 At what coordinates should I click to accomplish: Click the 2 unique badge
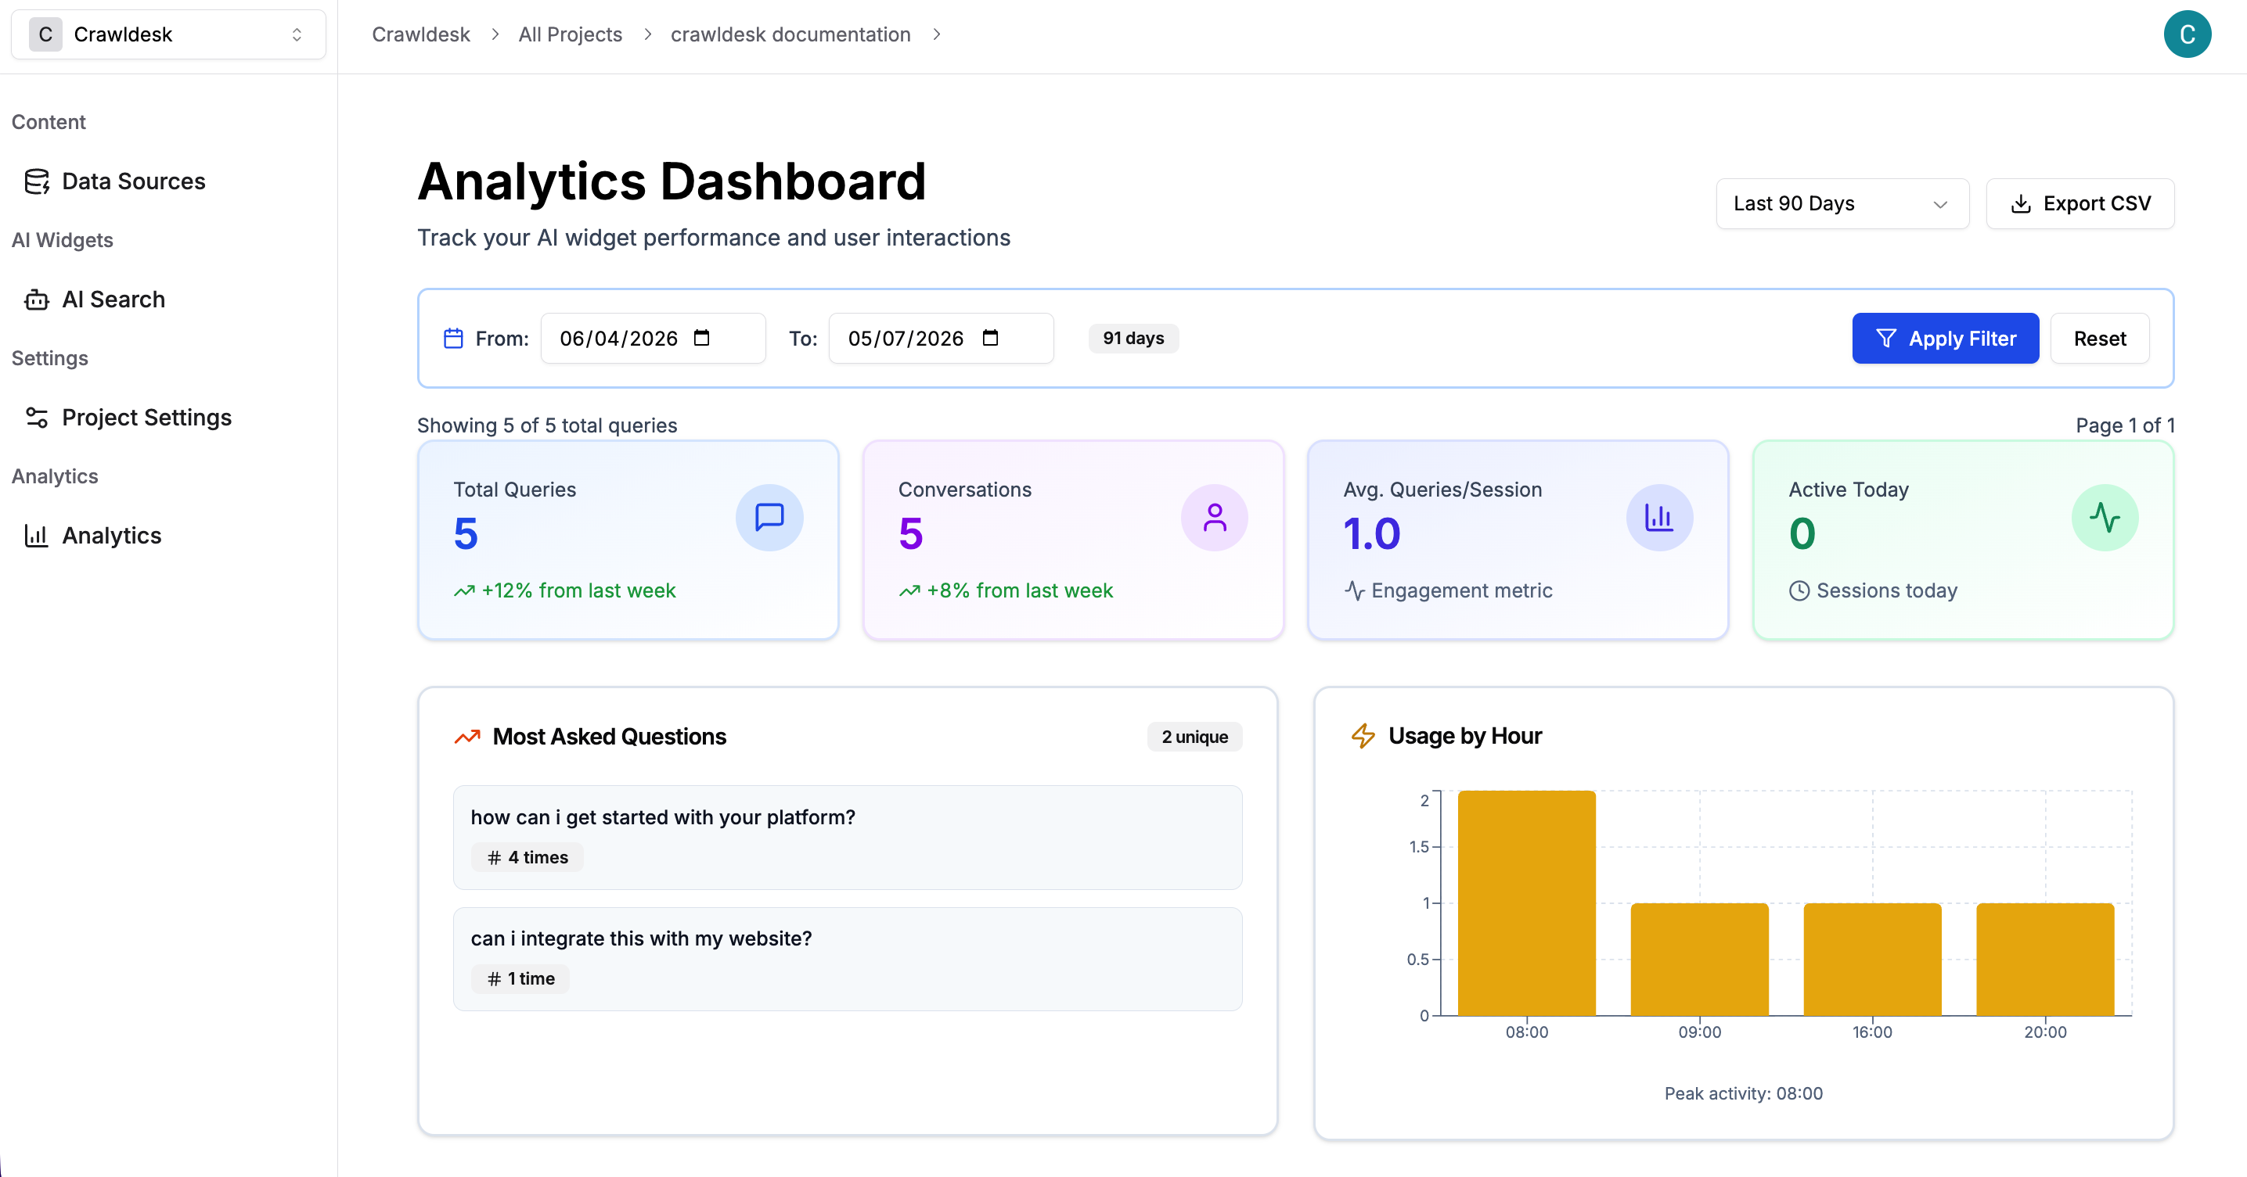1194,737
